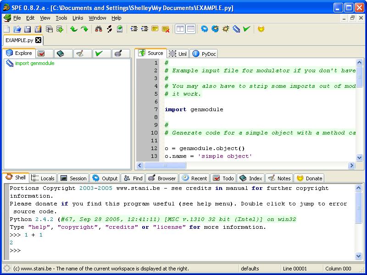Select the Notes bottom tab

pos(279,178)
